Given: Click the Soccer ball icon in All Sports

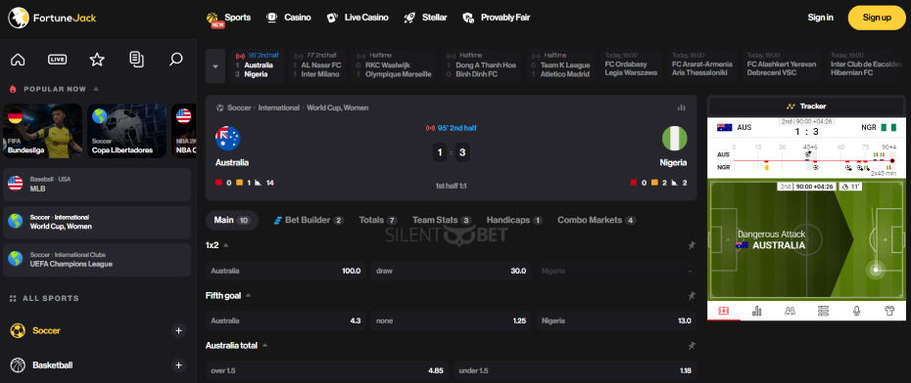Looking at the screenshot, I should click(x=18, y=331).
